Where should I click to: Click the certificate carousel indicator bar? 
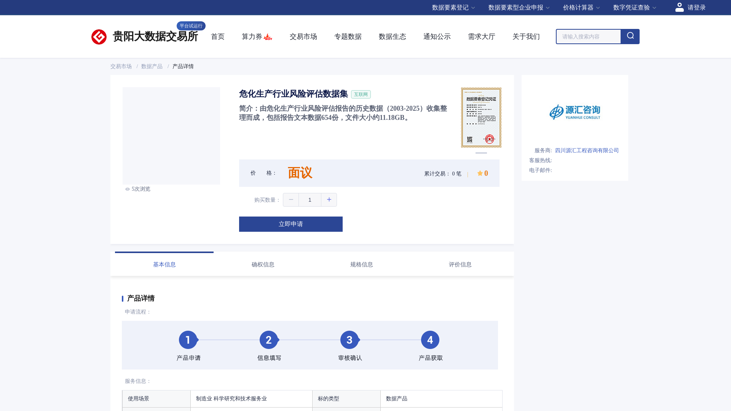pyautogui.click(x=481, y=153)
